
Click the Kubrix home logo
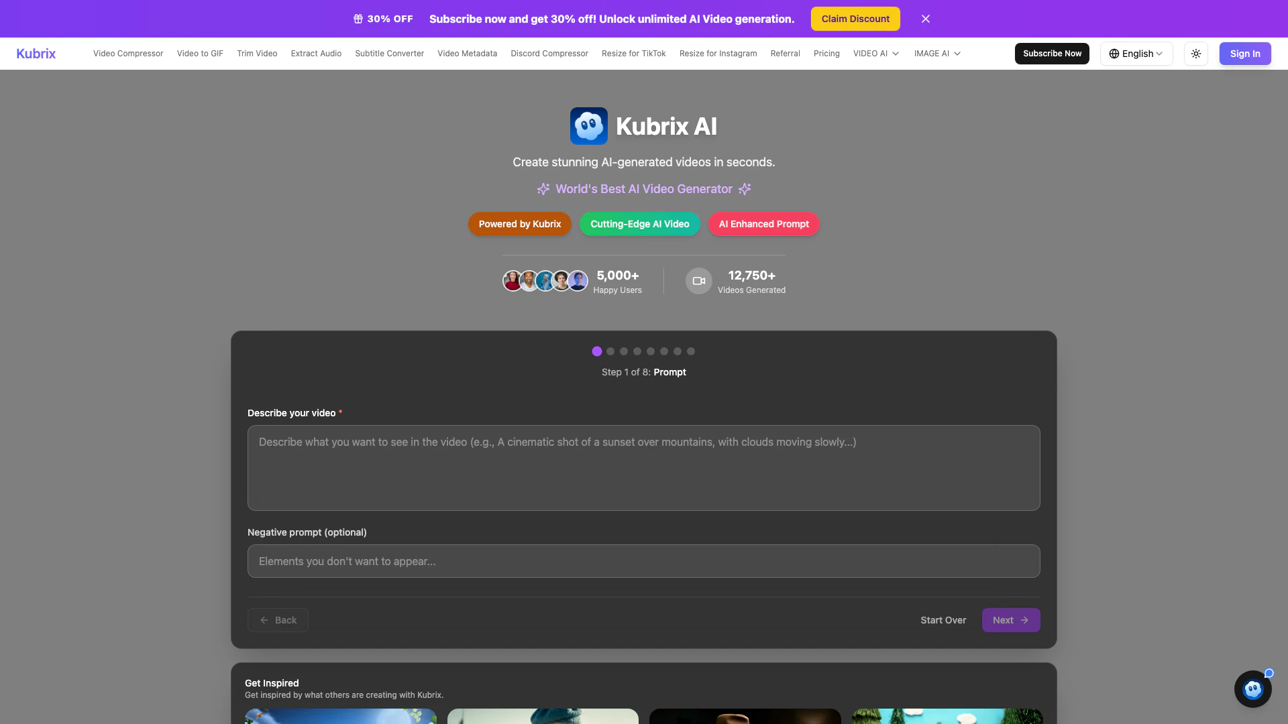click(36, 54)
